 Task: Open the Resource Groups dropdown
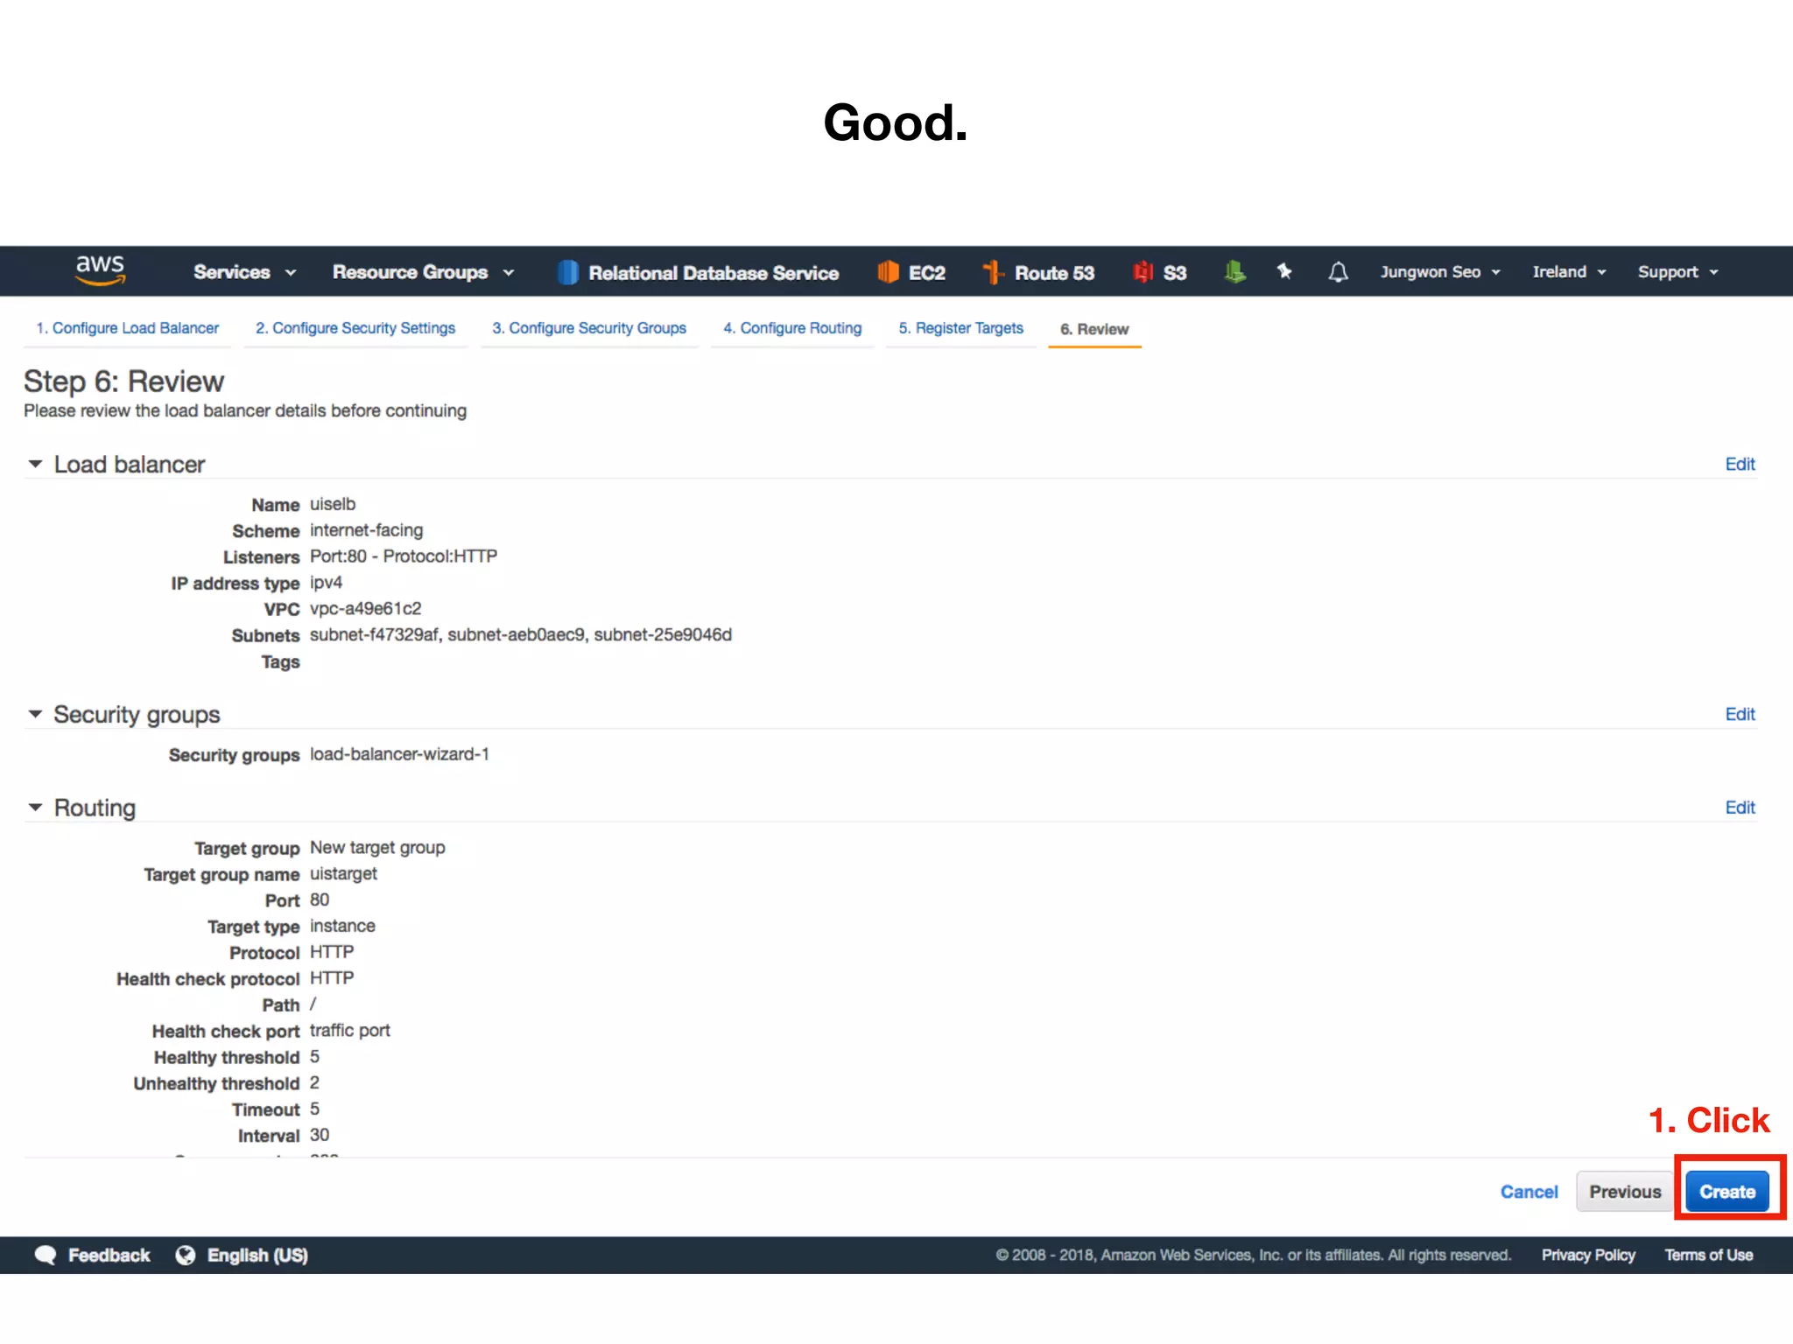[x=422, y=272]
